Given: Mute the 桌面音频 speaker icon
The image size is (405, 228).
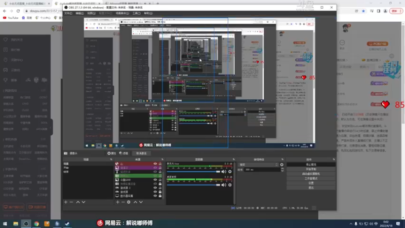Looking at the screenshot, I should 224,185.
